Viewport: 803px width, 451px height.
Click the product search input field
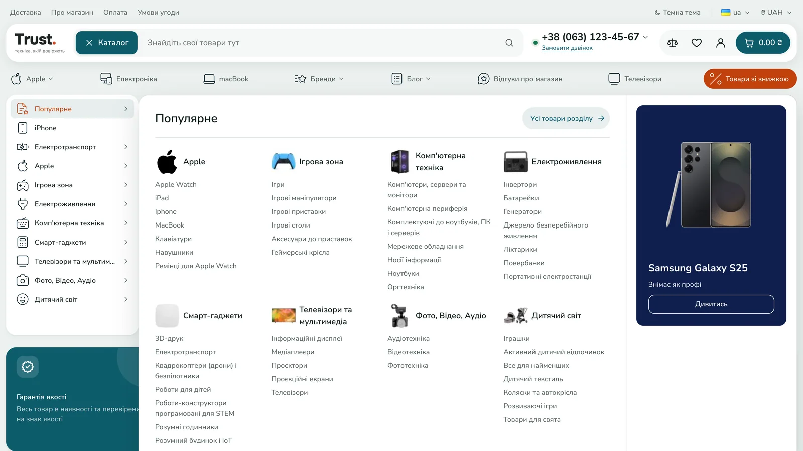pos(321,43)
